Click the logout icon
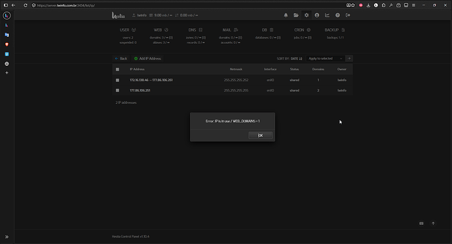Viewport: 452px width, 244px height. coord(348,15)
